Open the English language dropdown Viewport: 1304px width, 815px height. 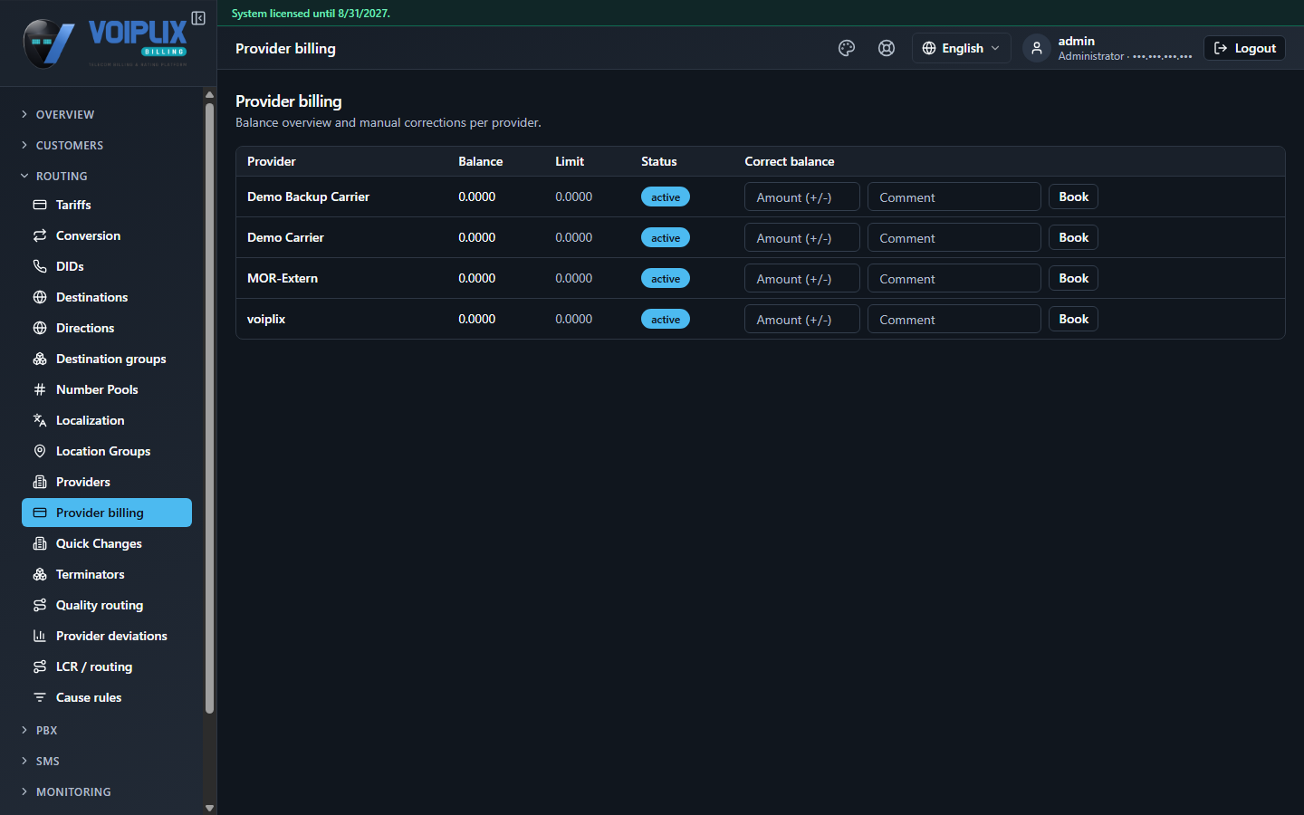[961, 48]
